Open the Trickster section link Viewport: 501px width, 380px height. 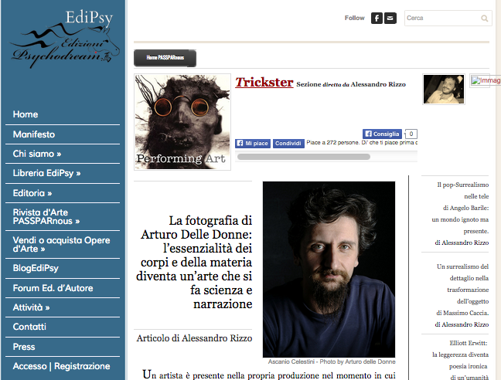coord(264,83)
